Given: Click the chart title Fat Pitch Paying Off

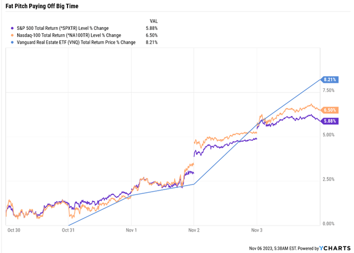Looking at the screenshot, I should click(x=47, y=7).
